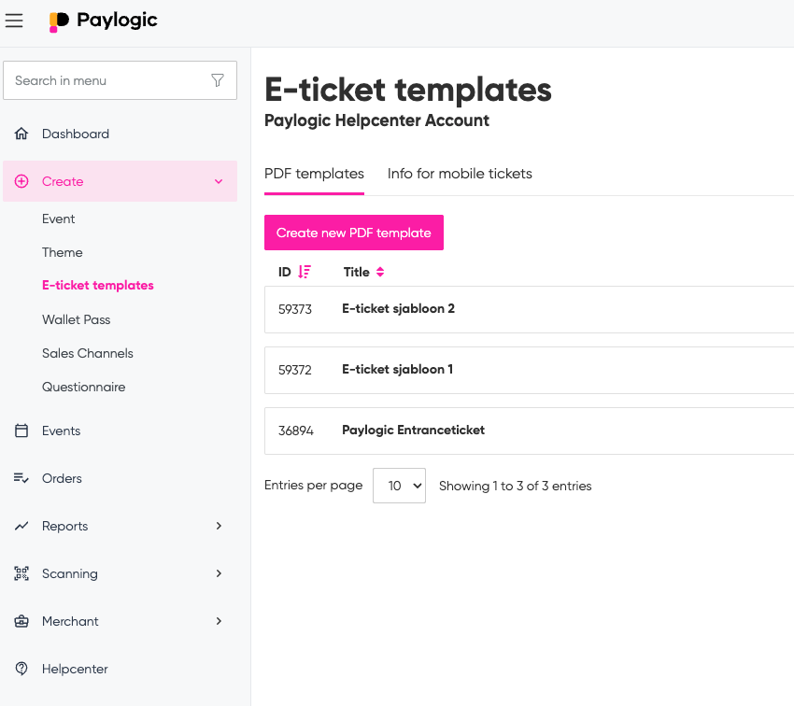The width and height of the screenshot is (794, 706).
Task: Click the Orders list icon
Action: pyautogui.click(x=21, y=478)
